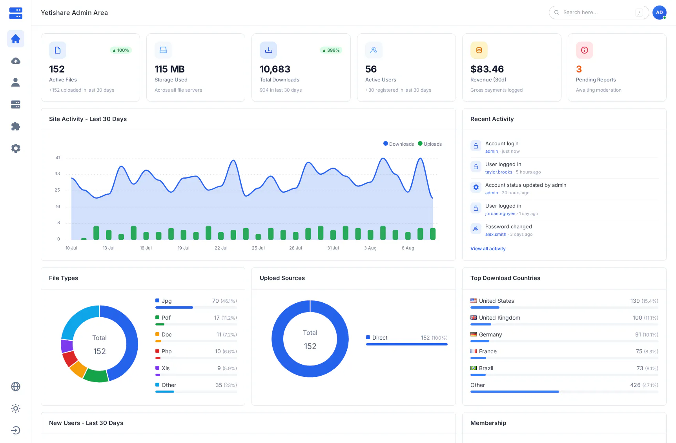676x443 pixels.
Task: Click the Storage Used drive icon
Action: 163,50
